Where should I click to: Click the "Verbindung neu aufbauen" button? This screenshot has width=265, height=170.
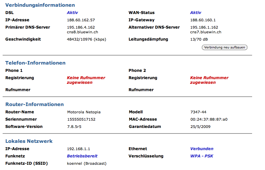[225, 47]
